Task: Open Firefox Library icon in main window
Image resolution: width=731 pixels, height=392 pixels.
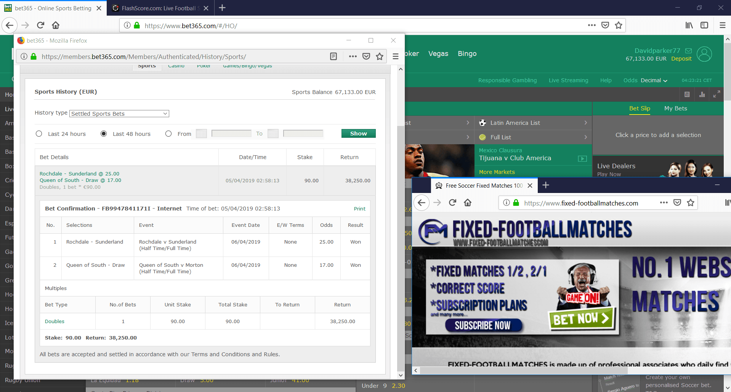Action: point(689,25)
